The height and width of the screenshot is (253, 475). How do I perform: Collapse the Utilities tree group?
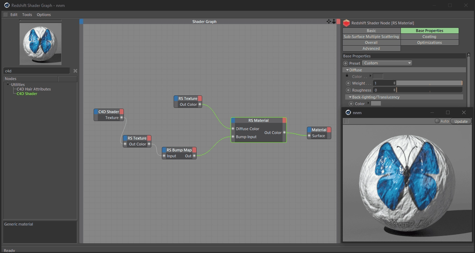tap(8, 84)
